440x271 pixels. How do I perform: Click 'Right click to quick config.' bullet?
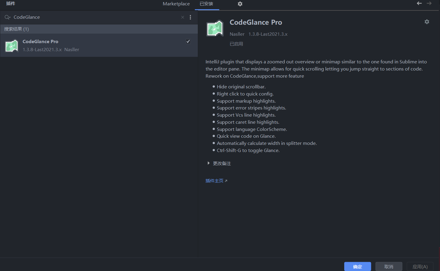click(x=245, y=94)
